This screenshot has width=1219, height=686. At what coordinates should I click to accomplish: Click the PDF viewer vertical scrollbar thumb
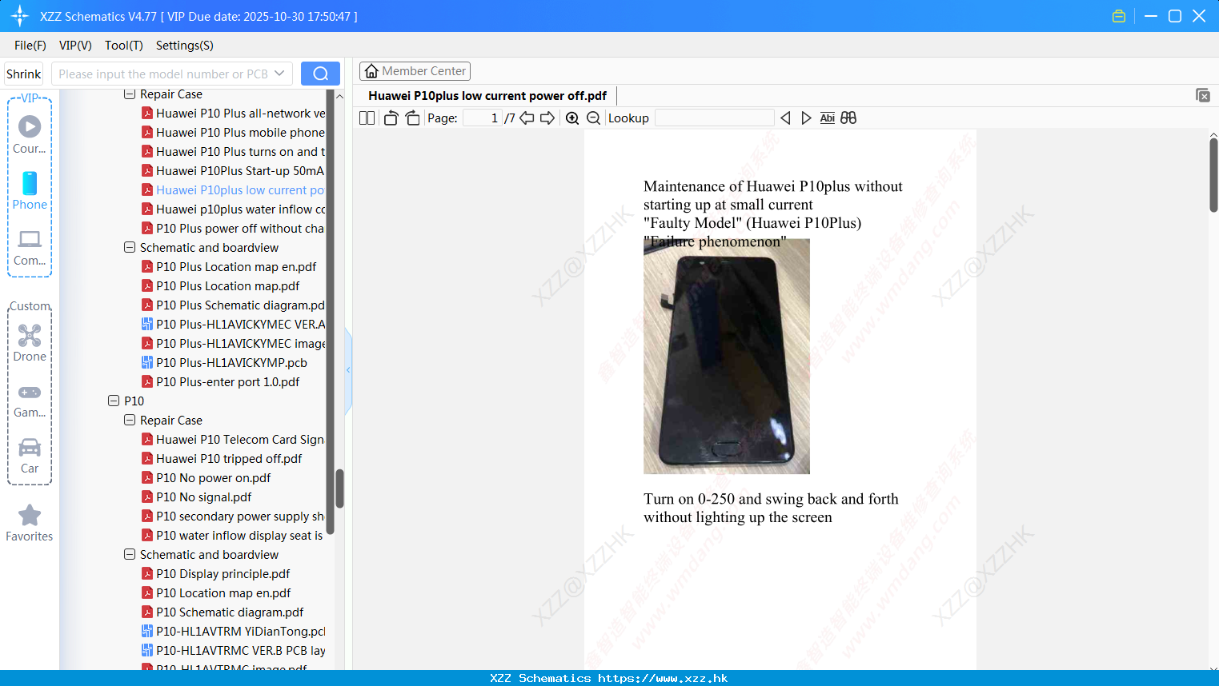click(1213, 174)
